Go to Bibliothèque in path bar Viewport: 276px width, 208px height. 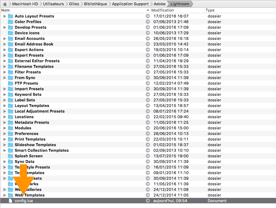pos(95,4)
